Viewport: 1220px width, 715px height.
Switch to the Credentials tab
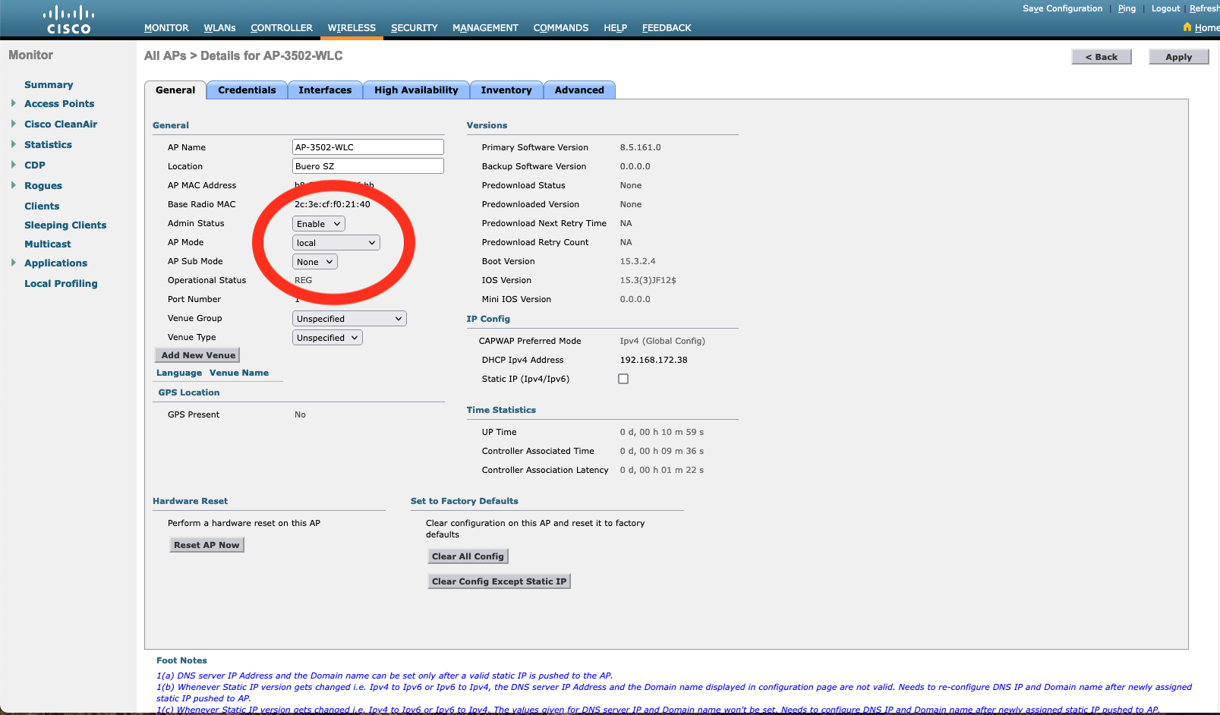247,90
